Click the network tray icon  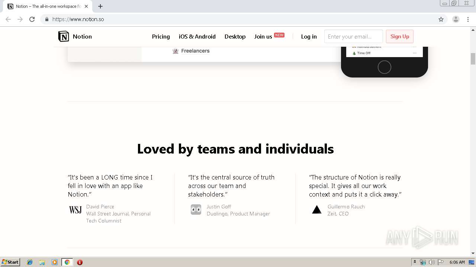423,262
